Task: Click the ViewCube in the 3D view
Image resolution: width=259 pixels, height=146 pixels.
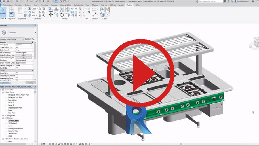Action: tap(256, 42)
